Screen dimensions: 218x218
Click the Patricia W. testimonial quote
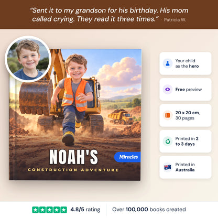tap(109, 15)
